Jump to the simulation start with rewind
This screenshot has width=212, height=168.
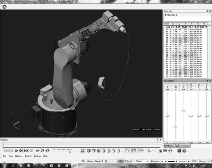click(6, 151)
